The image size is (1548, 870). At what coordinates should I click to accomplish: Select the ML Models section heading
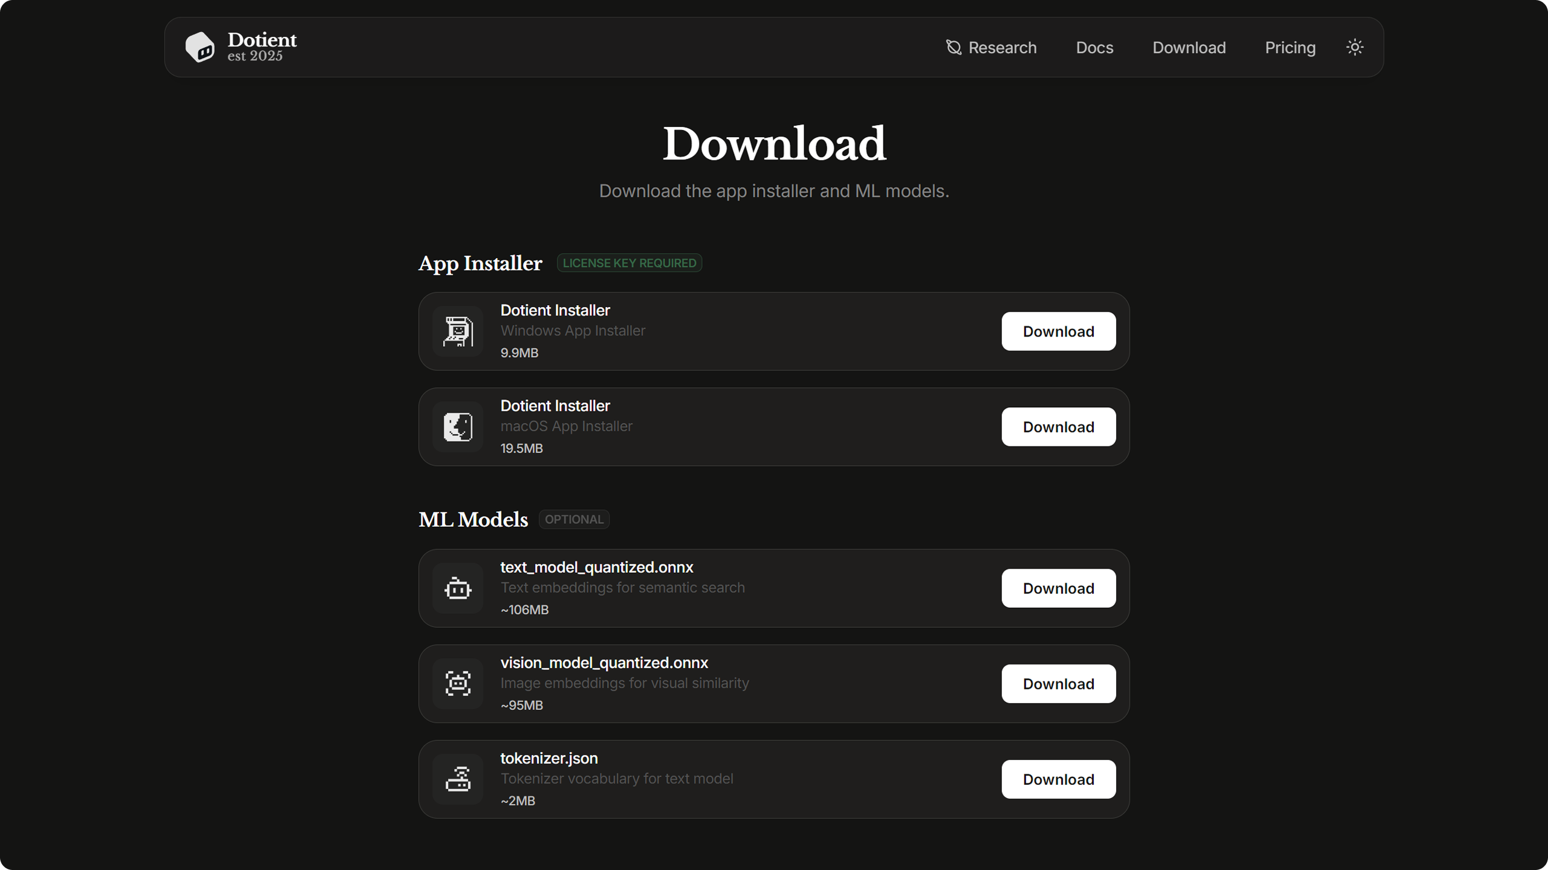(x=473, y=520)
